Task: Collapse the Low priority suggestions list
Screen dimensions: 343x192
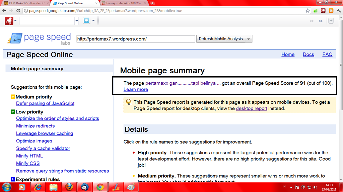Action: coord(13,112)
